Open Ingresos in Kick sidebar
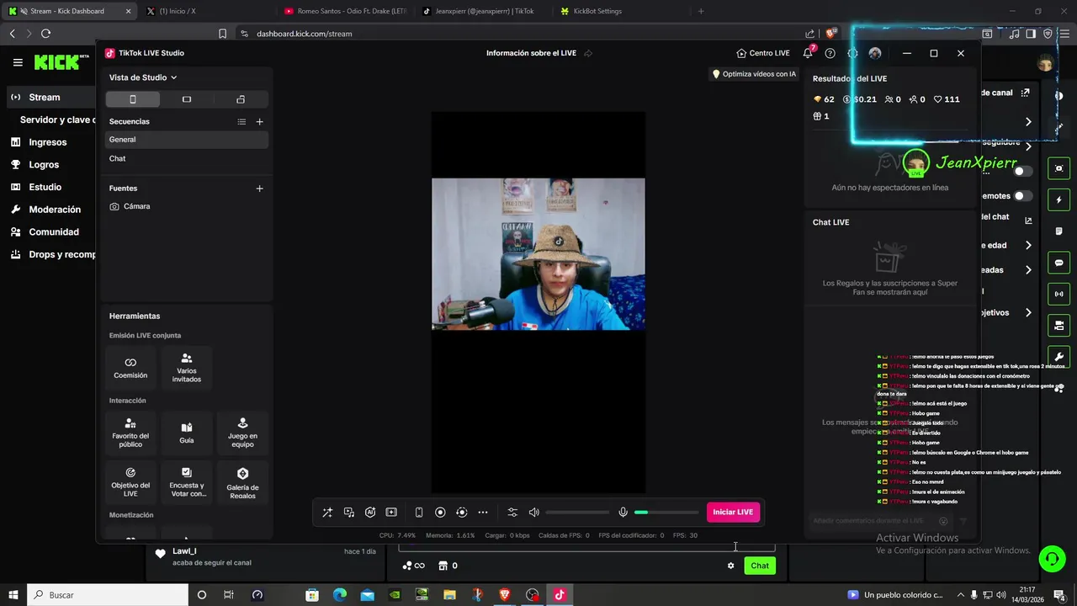 coord(47,142)
